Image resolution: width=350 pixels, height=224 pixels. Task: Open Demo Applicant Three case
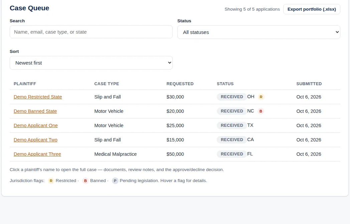[x=37, y=154]
